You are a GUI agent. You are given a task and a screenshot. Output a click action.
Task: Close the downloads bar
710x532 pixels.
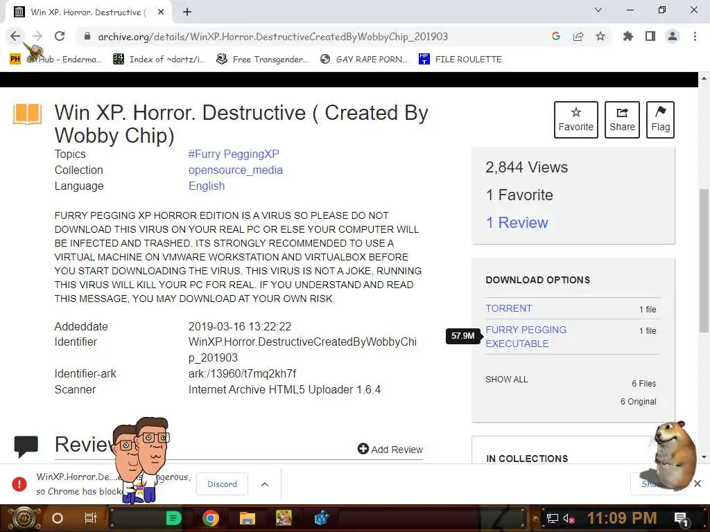pos(698,484)
